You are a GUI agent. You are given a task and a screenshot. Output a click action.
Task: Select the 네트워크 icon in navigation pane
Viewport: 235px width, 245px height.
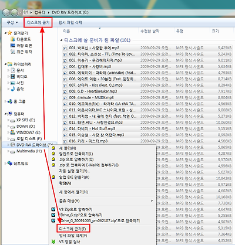point(10,164)
